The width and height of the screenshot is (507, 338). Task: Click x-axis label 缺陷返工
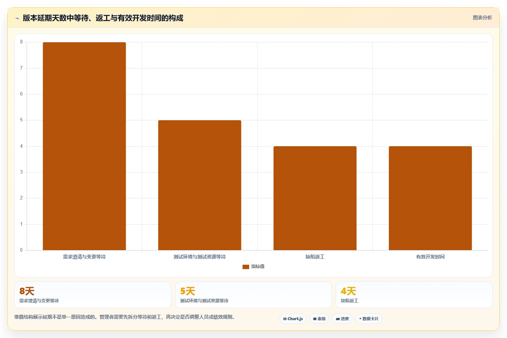tap(315, 257)
